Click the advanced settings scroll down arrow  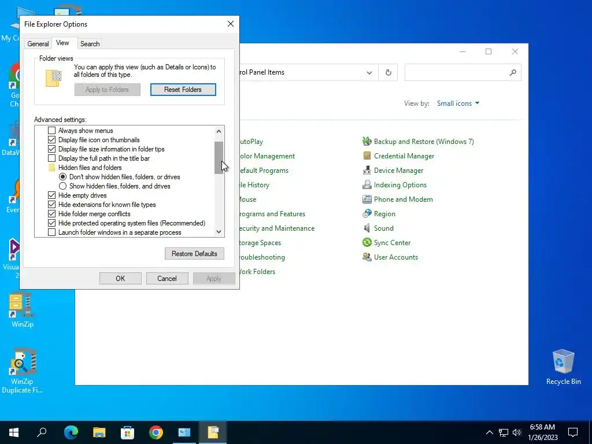tap(219, 232)
